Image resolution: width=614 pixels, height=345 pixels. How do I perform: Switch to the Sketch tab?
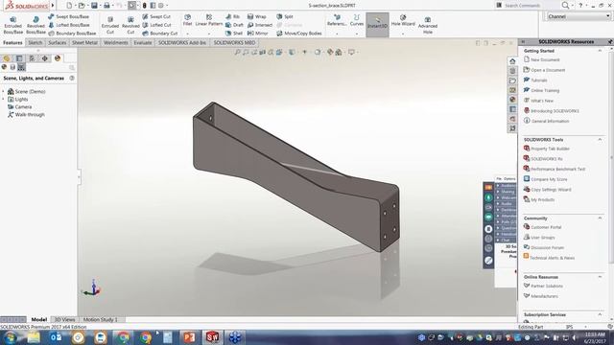pos(35,42)
